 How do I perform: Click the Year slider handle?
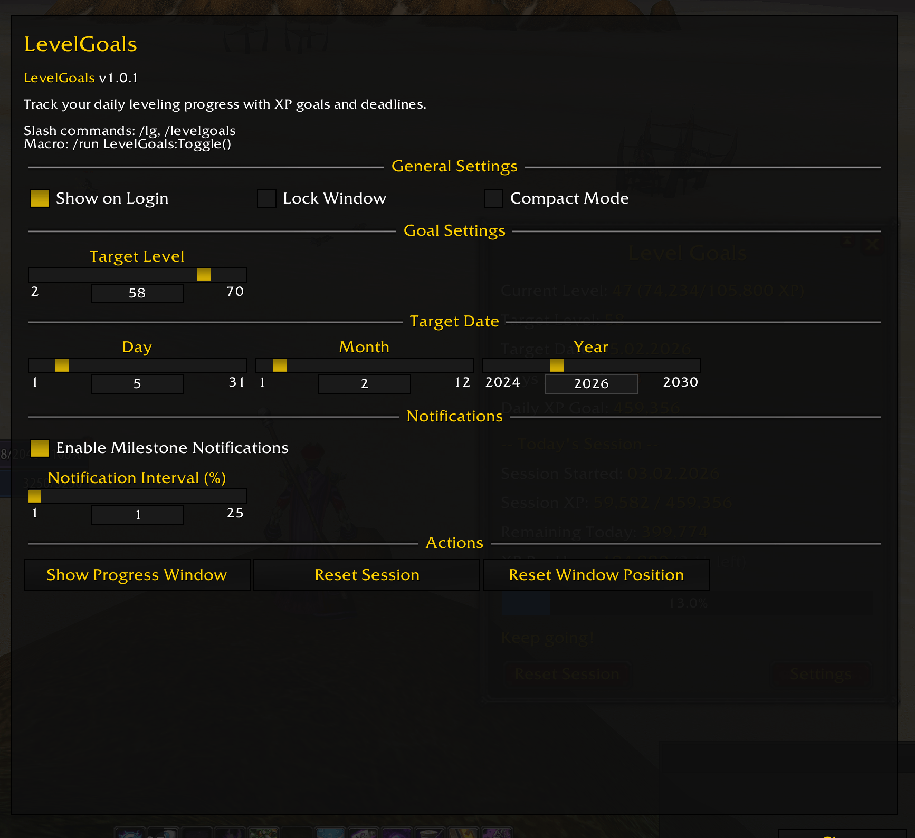(x=557, y=365)
